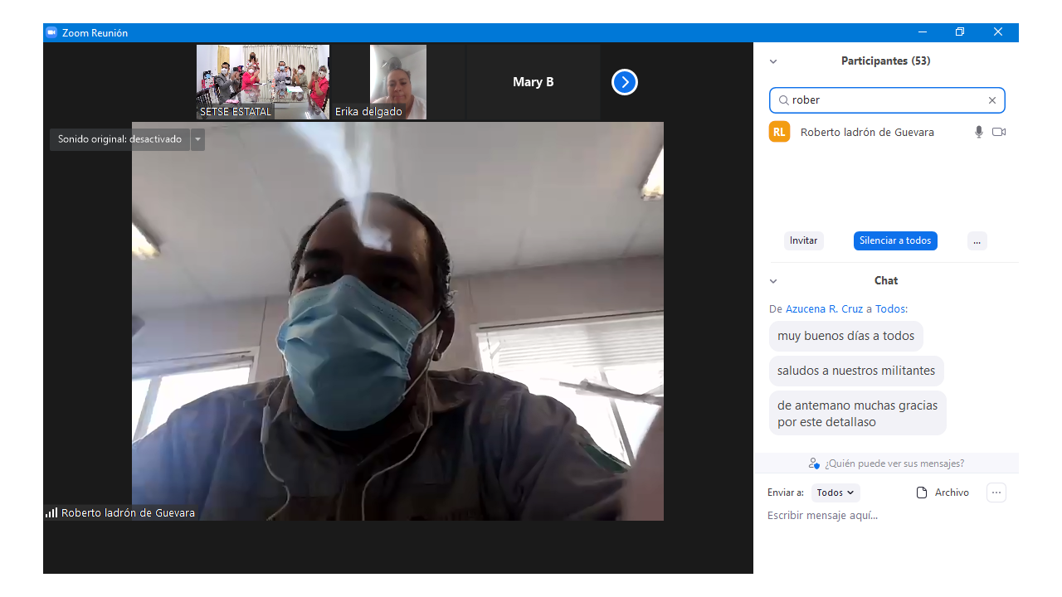Click the Zoom app icon in title bar
Screen dimensions: 1062x597
click(51, 32)
